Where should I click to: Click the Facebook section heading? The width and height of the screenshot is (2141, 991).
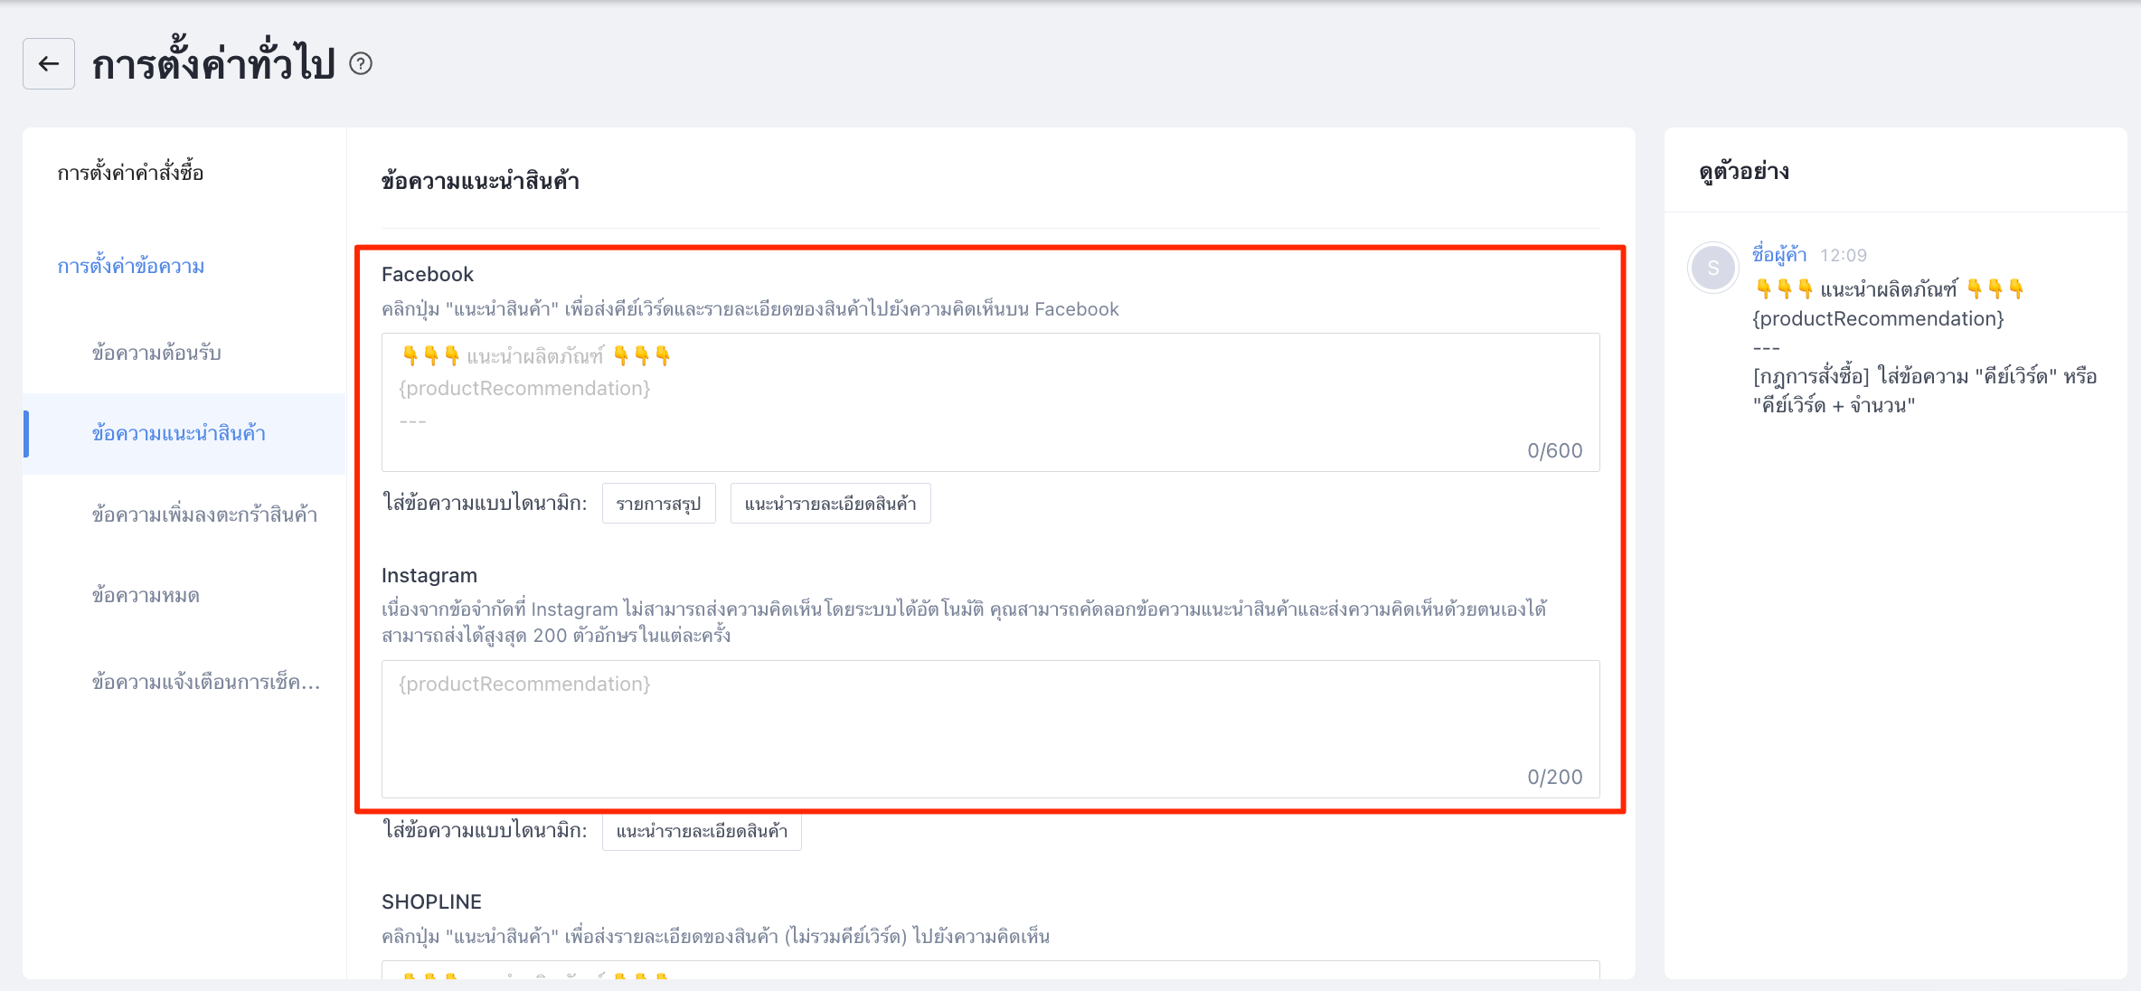point(428,274)
